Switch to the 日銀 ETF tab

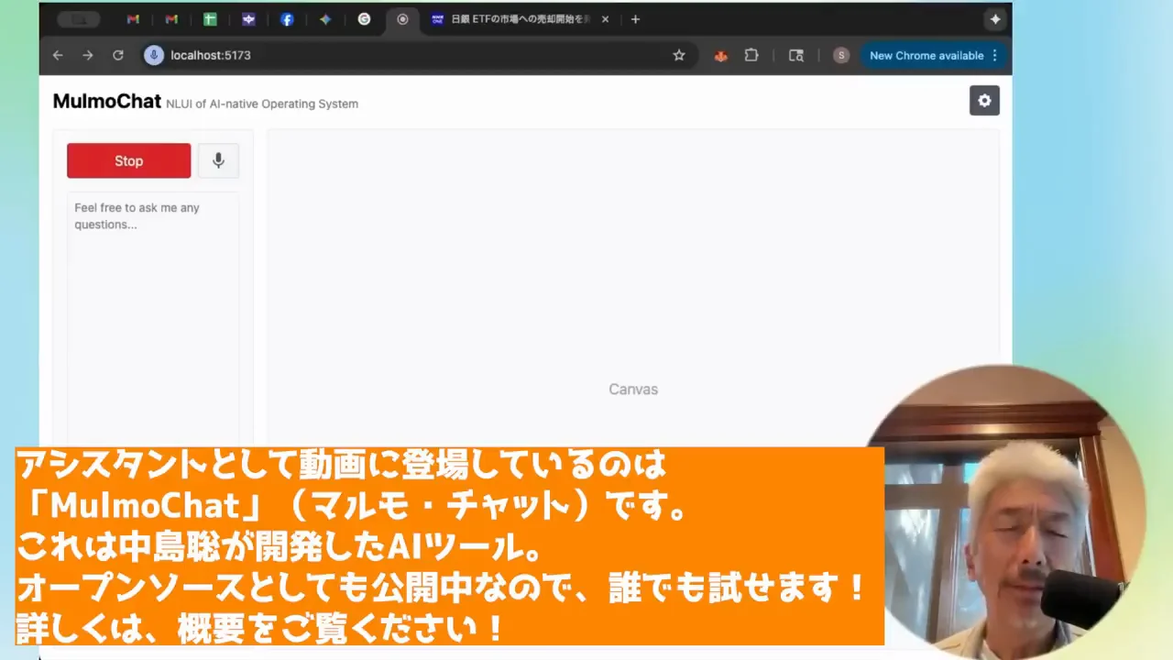click(519, 19)
